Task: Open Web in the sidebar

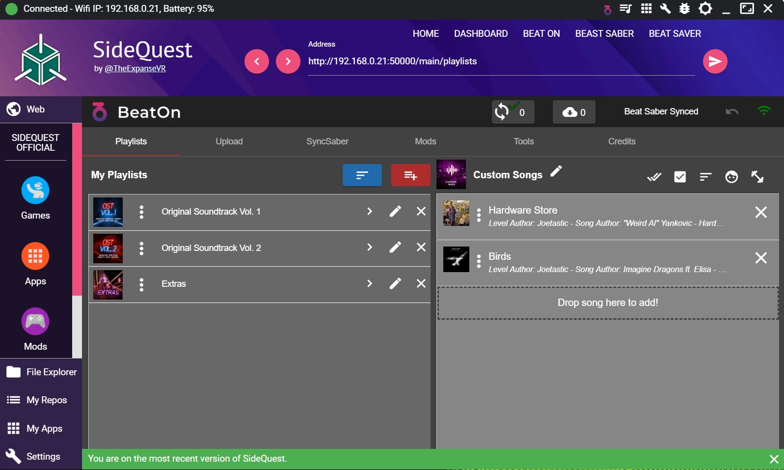Action: click(41, 109)
